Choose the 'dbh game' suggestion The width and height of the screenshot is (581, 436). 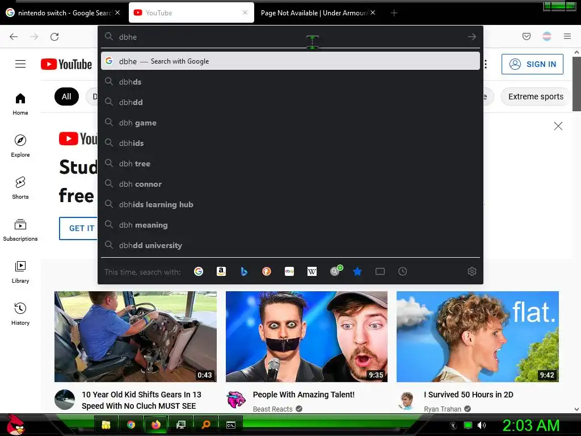290,123
